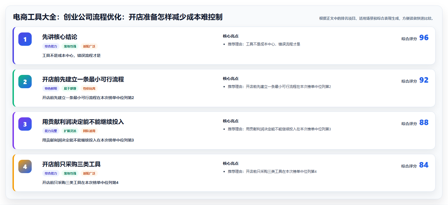Viewport: 448px width, 205px height.
Task: Click the score value 84
Action: (424, 165)
